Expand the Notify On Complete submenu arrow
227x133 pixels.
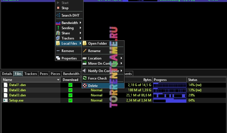[x=121, y=71]
